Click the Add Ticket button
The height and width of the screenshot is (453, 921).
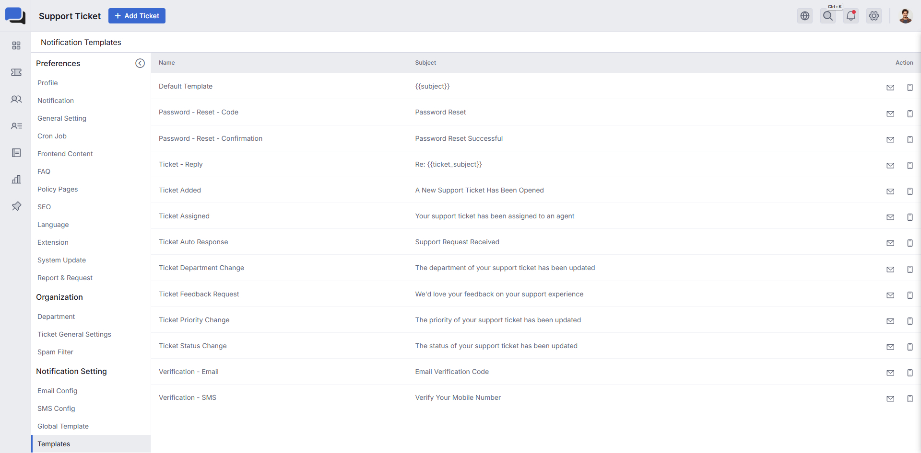click(137, 16)
